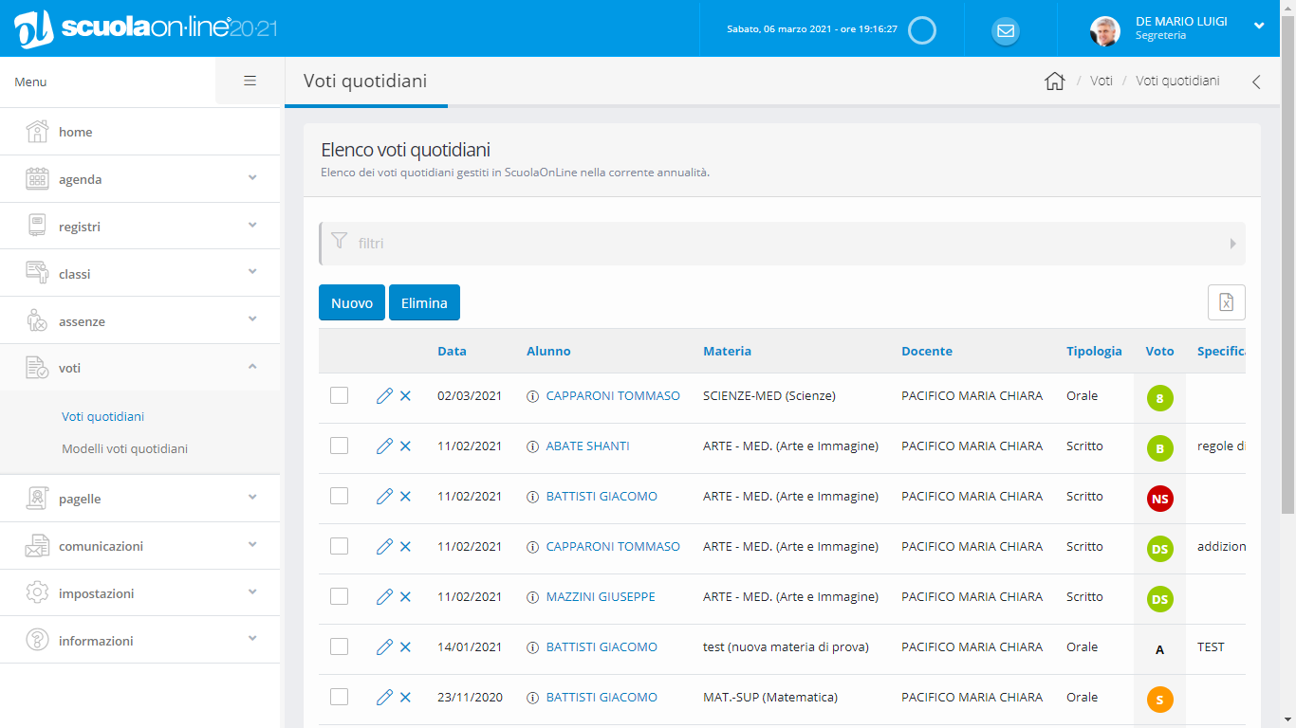
Task: Tick the checkbox for Mazzini Giuseppe row
Action: tap(339, 596)
